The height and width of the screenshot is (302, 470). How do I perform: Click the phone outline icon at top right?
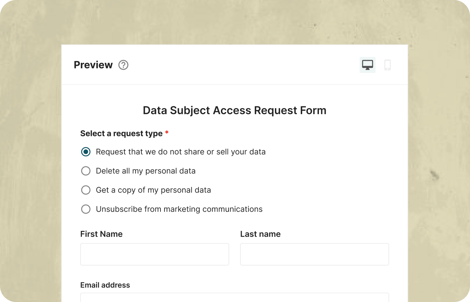click(x=388, y=65)
